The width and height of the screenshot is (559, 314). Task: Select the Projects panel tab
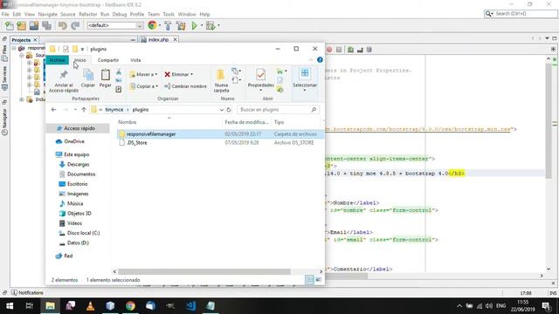(21, 40)
